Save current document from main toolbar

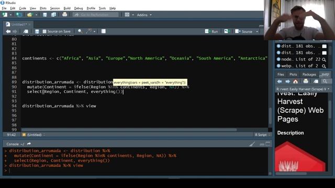click(x=45, y=15)
